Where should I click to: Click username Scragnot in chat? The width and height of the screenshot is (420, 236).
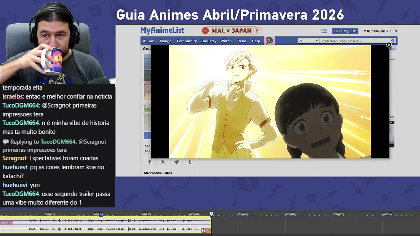(14, 158)
